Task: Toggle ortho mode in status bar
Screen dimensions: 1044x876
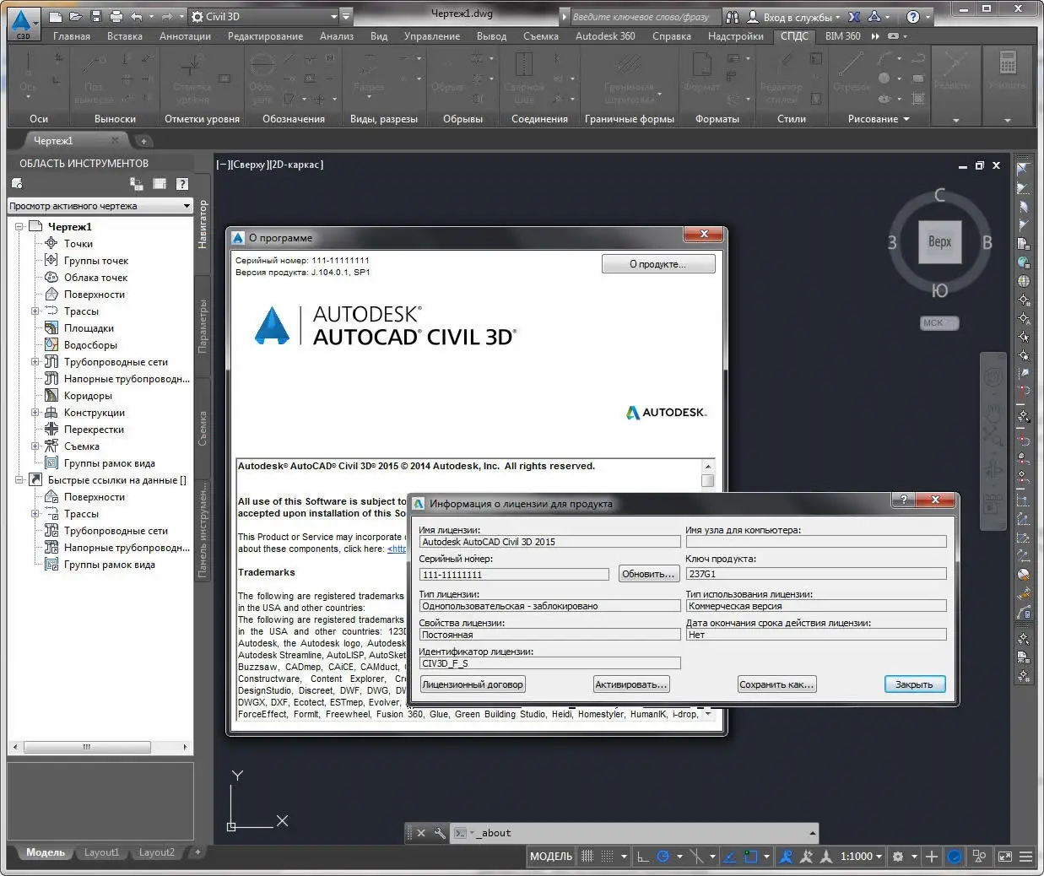Action: [x=642, y=857]
